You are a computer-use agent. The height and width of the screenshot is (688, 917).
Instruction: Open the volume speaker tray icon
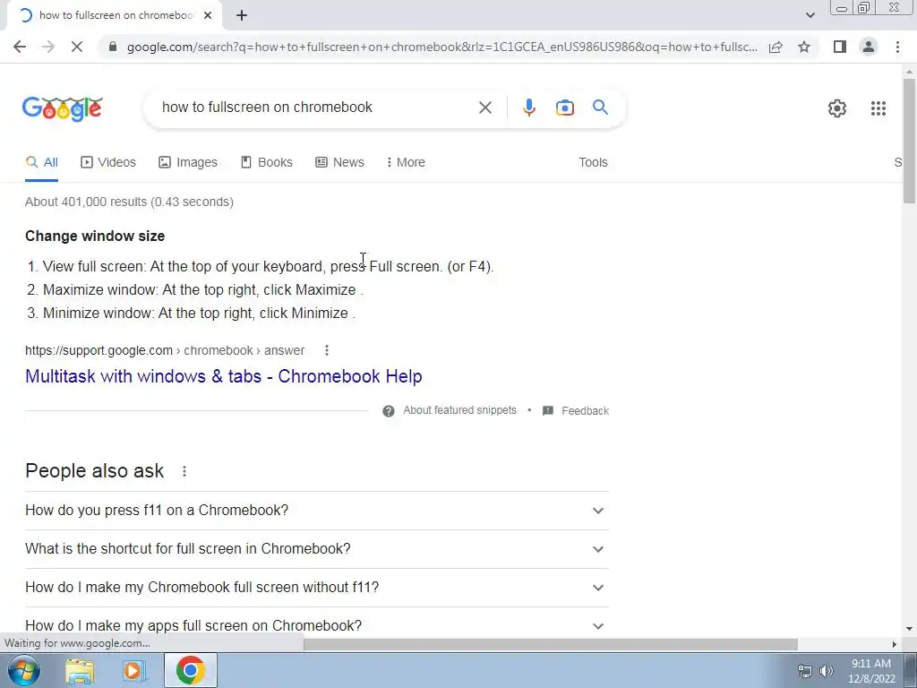(827, 671)
